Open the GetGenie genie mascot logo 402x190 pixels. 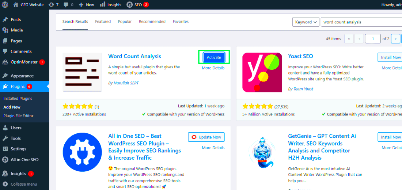point(262,152)
